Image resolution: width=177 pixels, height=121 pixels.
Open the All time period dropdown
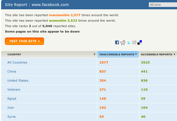tap(163, 5)
